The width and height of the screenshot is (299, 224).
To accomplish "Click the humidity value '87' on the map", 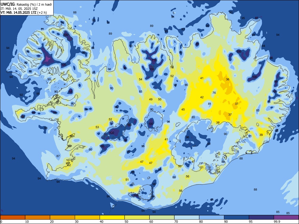I will tap(58, 156).
